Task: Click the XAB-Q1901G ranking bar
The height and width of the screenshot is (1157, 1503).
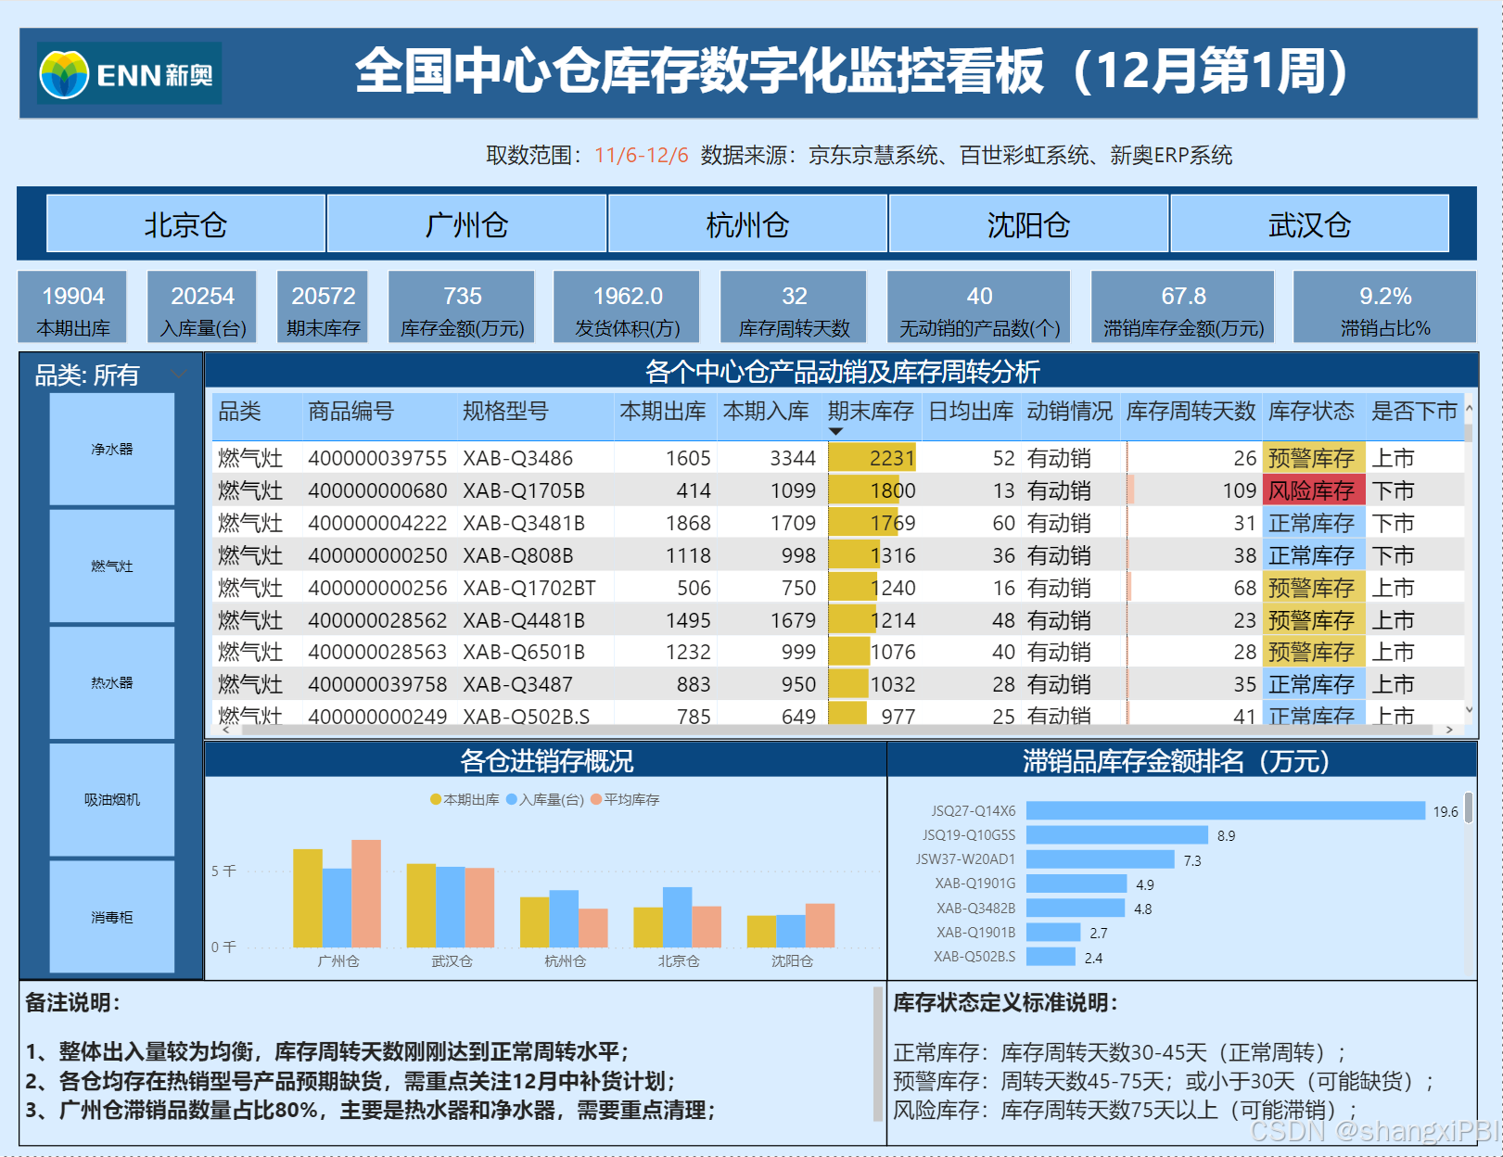Action: pos(1076,884)
